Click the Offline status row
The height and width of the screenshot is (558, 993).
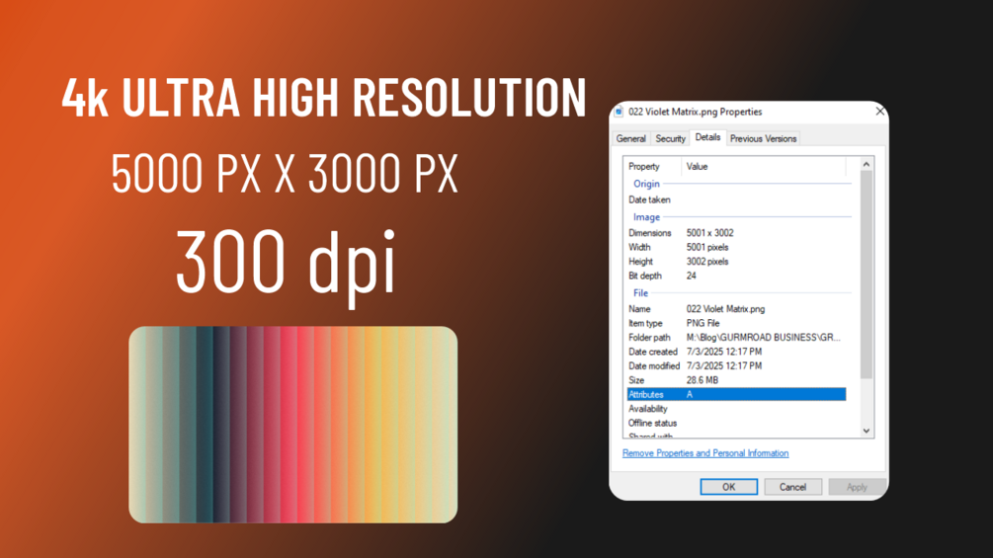pos(736,424)
